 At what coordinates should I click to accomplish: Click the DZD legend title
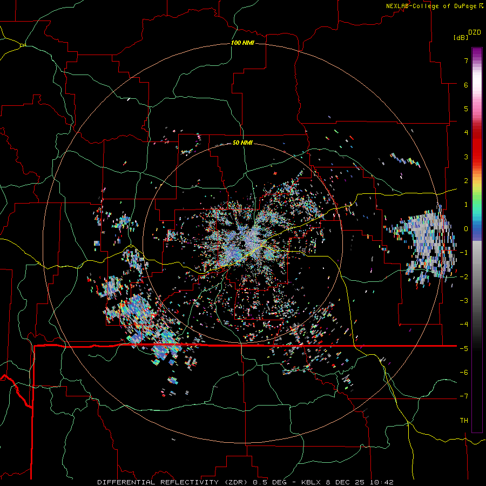[475, 32]
